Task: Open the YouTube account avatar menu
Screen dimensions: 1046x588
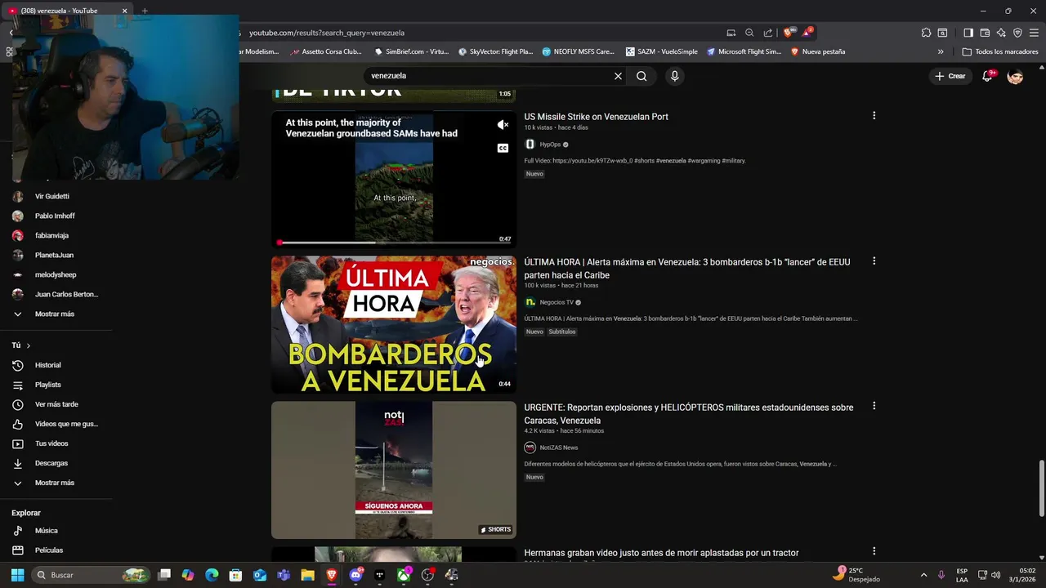Action: coord(1015,76)
